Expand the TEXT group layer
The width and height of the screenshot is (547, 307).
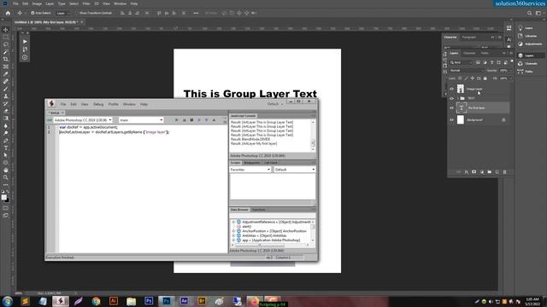tap(458, 98)
